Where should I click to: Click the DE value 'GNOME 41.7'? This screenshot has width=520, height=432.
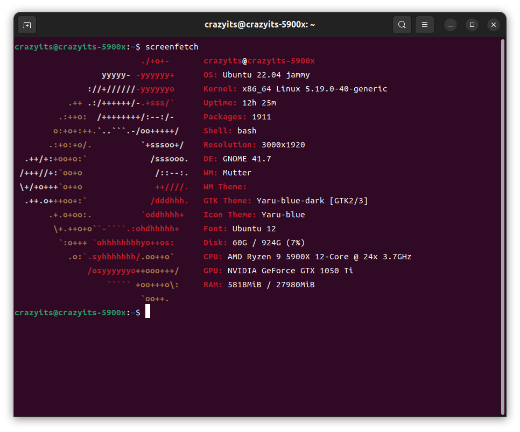[247, 159]
